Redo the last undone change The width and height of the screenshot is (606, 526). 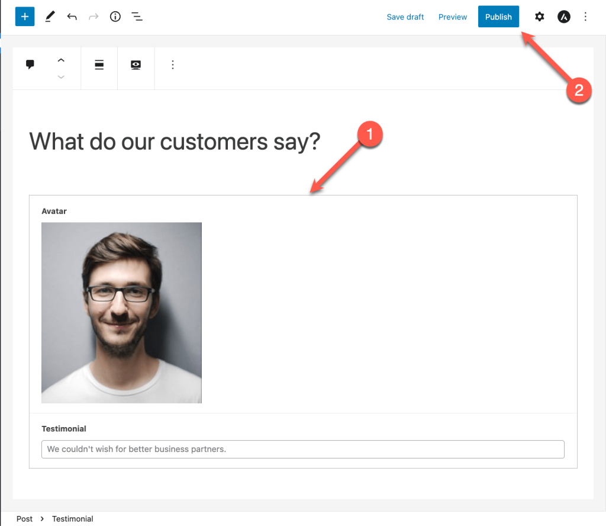pyautogui.click(x=94, y=17)
